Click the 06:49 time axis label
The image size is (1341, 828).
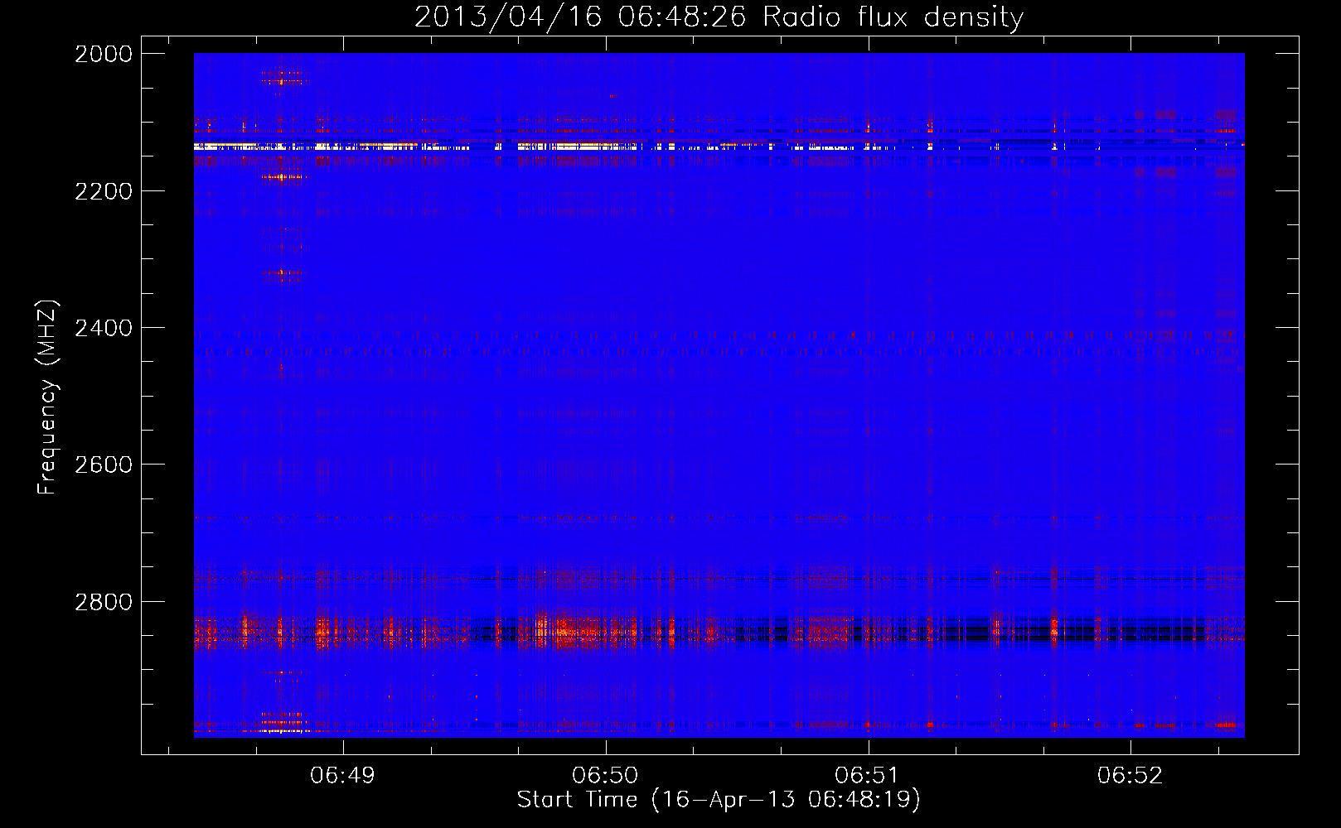click(x=342, y=775)
